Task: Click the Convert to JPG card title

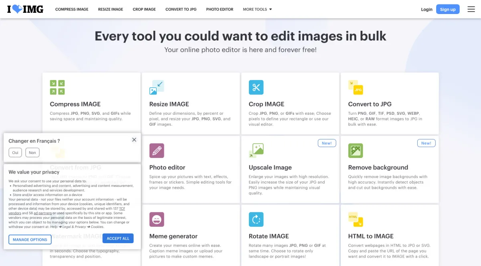Action: point(370,104)
